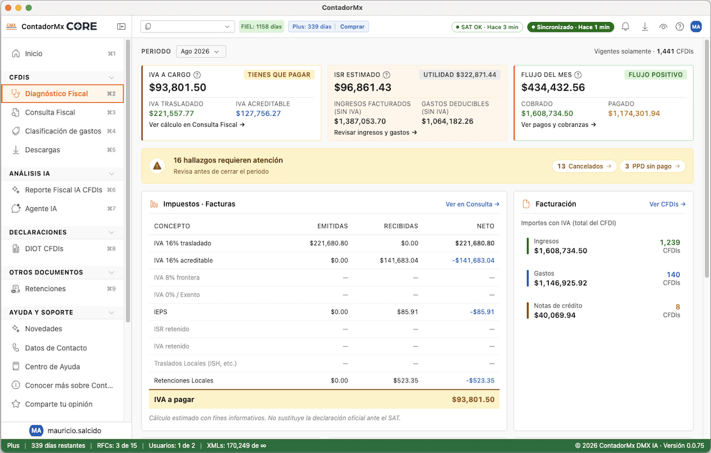Click Flujo del mes help icon
This screenshot has width=711, height=453.
coord(578,75)
